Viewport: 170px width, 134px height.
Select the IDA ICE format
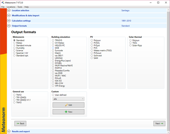(x=53, y=81)
